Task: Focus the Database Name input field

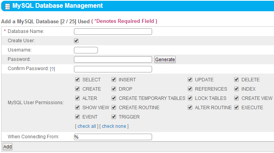Action: click(113, 32)
